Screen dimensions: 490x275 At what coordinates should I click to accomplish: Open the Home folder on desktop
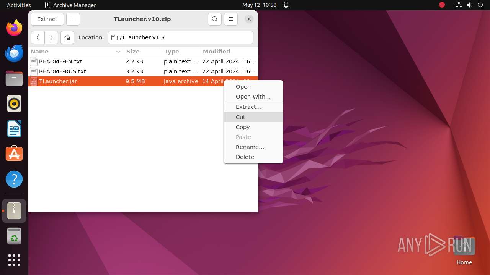[x=464, y=251]
